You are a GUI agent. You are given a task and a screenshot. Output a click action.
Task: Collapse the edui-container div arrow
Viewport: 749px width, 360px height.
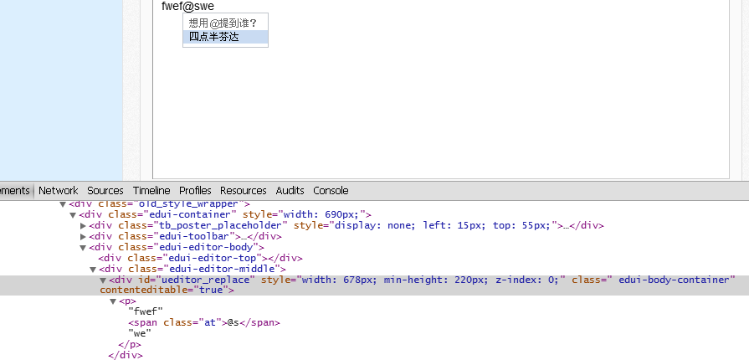[x=73, y=214]
